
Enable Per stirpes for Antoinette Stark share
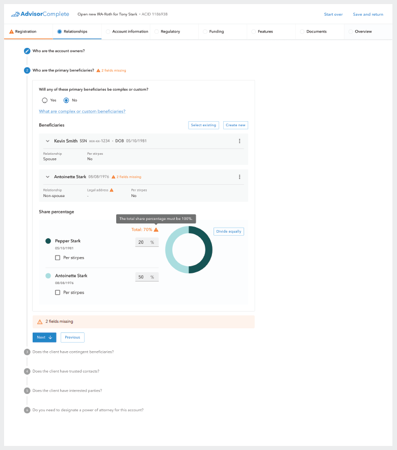click(58, 292)
